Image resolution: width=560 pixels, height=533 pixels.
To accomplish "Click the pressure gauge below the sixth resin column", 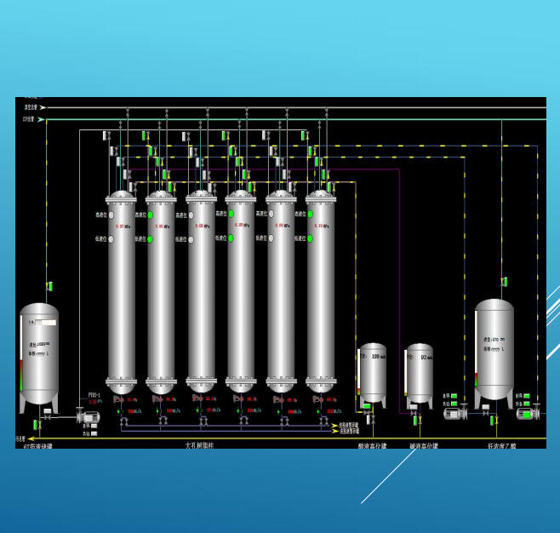I will 317,399.
